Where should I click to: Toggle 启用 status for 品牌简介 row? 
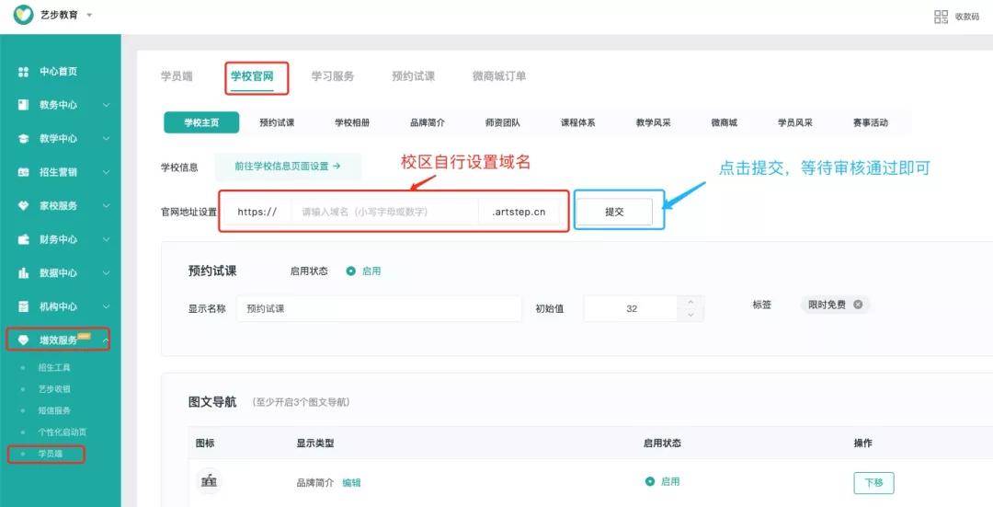point(650,481)
